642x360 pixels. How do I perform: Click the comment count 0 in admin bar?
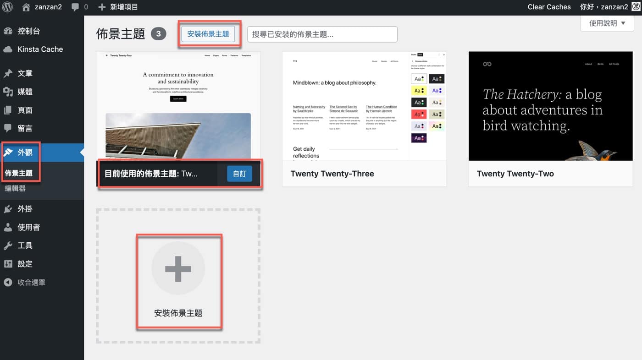86,7
